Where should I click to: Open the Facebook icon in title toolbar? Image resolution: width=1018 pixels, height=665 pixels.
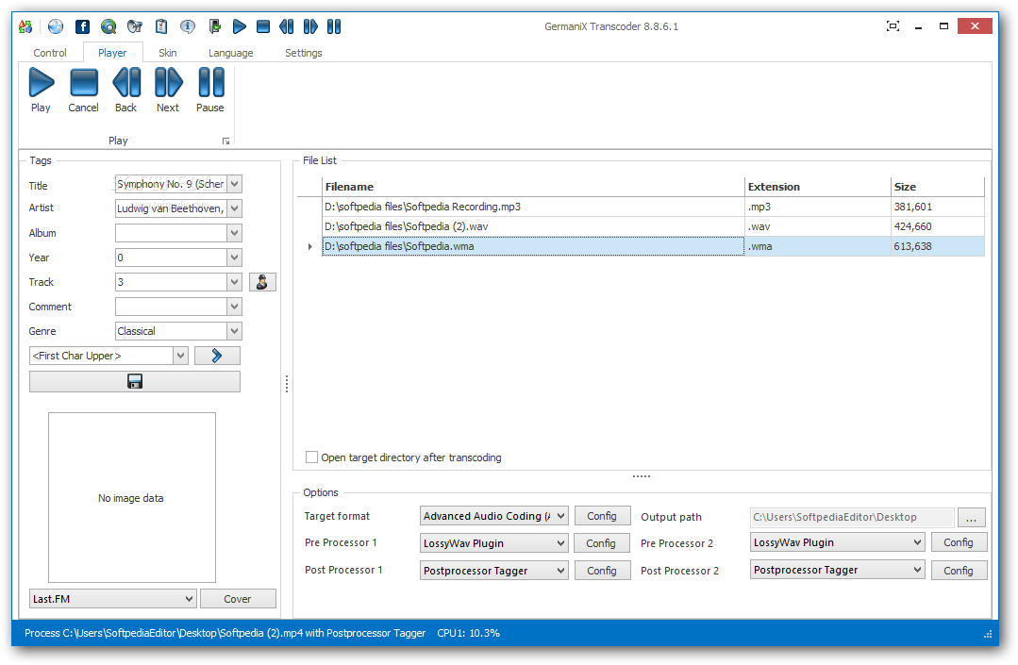coord(82,26)
